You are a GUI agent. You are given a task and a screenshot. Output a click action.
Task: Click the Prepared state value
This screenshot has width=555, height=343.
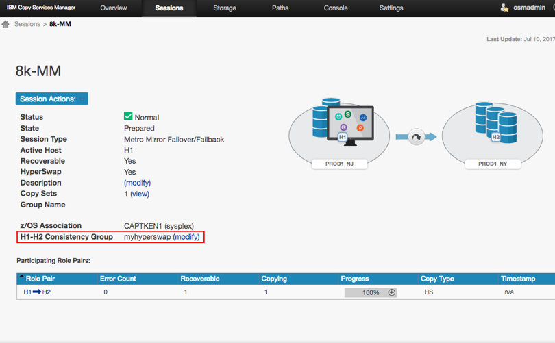click(139, 128)
